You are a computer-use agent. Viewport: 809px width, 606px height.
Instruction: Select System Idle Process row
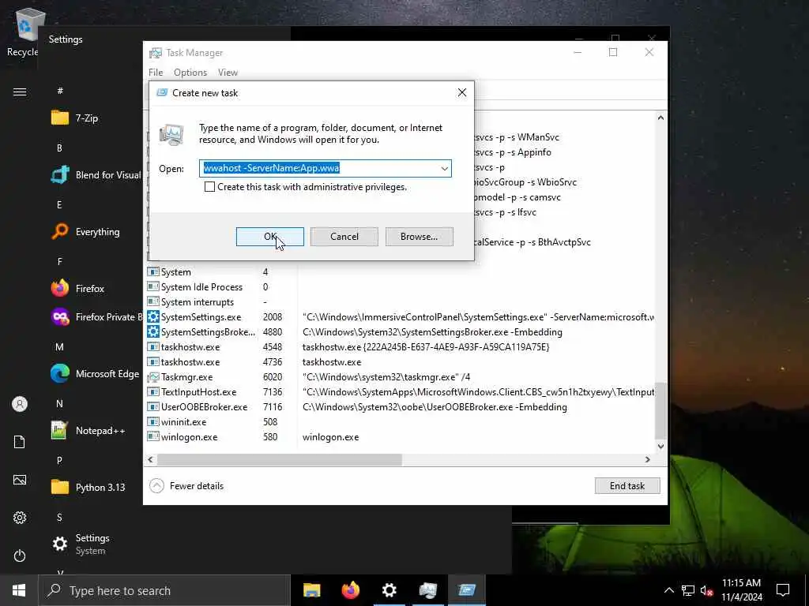point(401,286)
